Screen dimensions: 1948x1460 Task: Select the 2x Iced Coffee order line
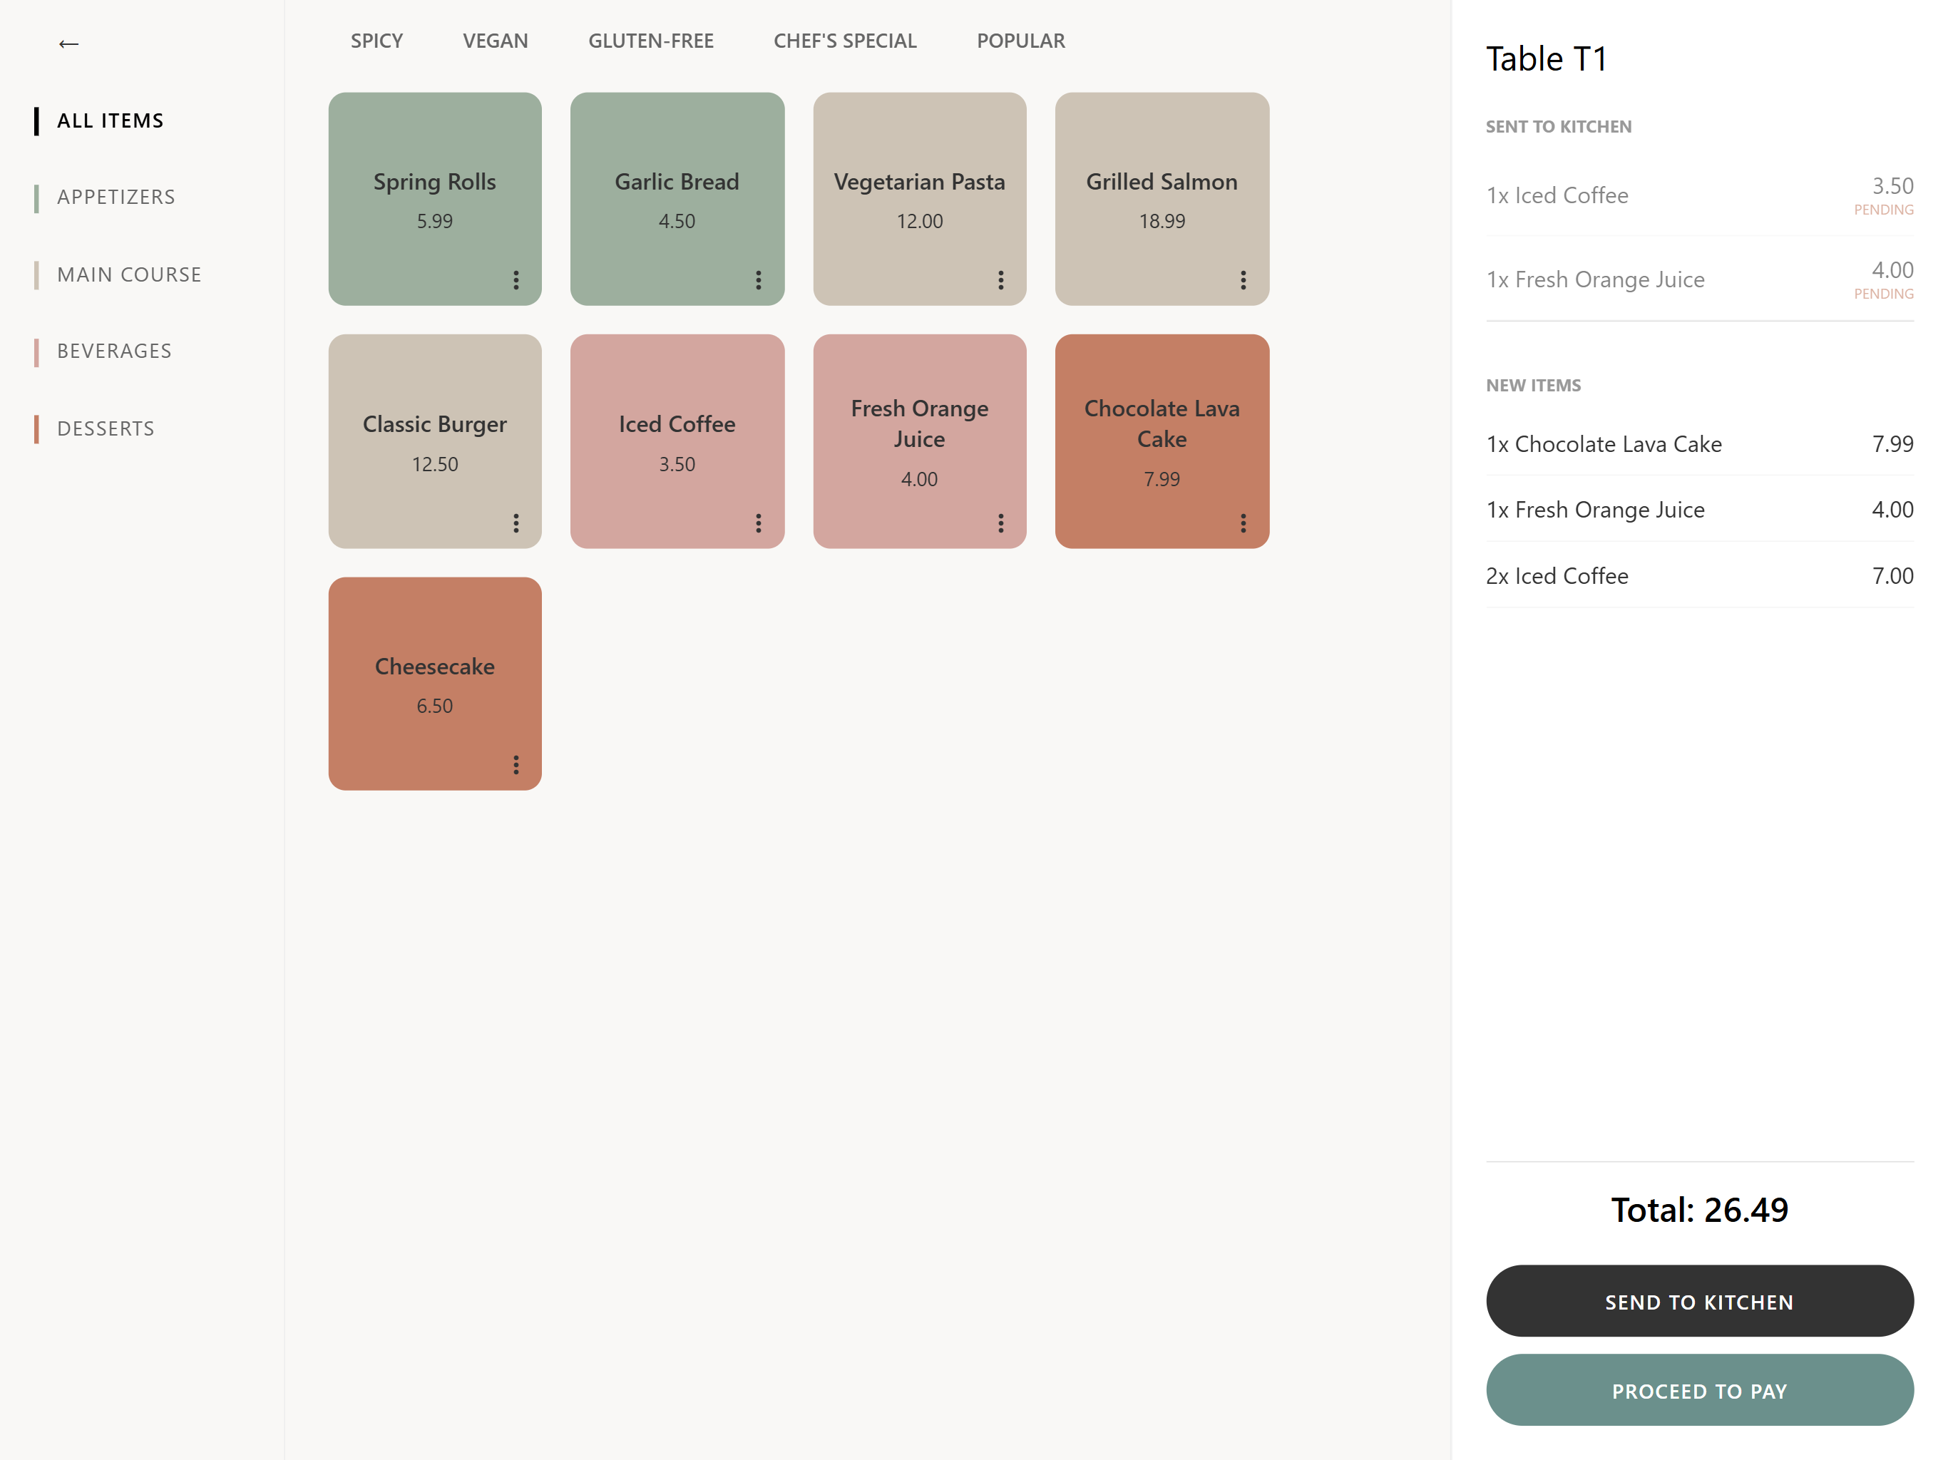(x=1698, y=576)
